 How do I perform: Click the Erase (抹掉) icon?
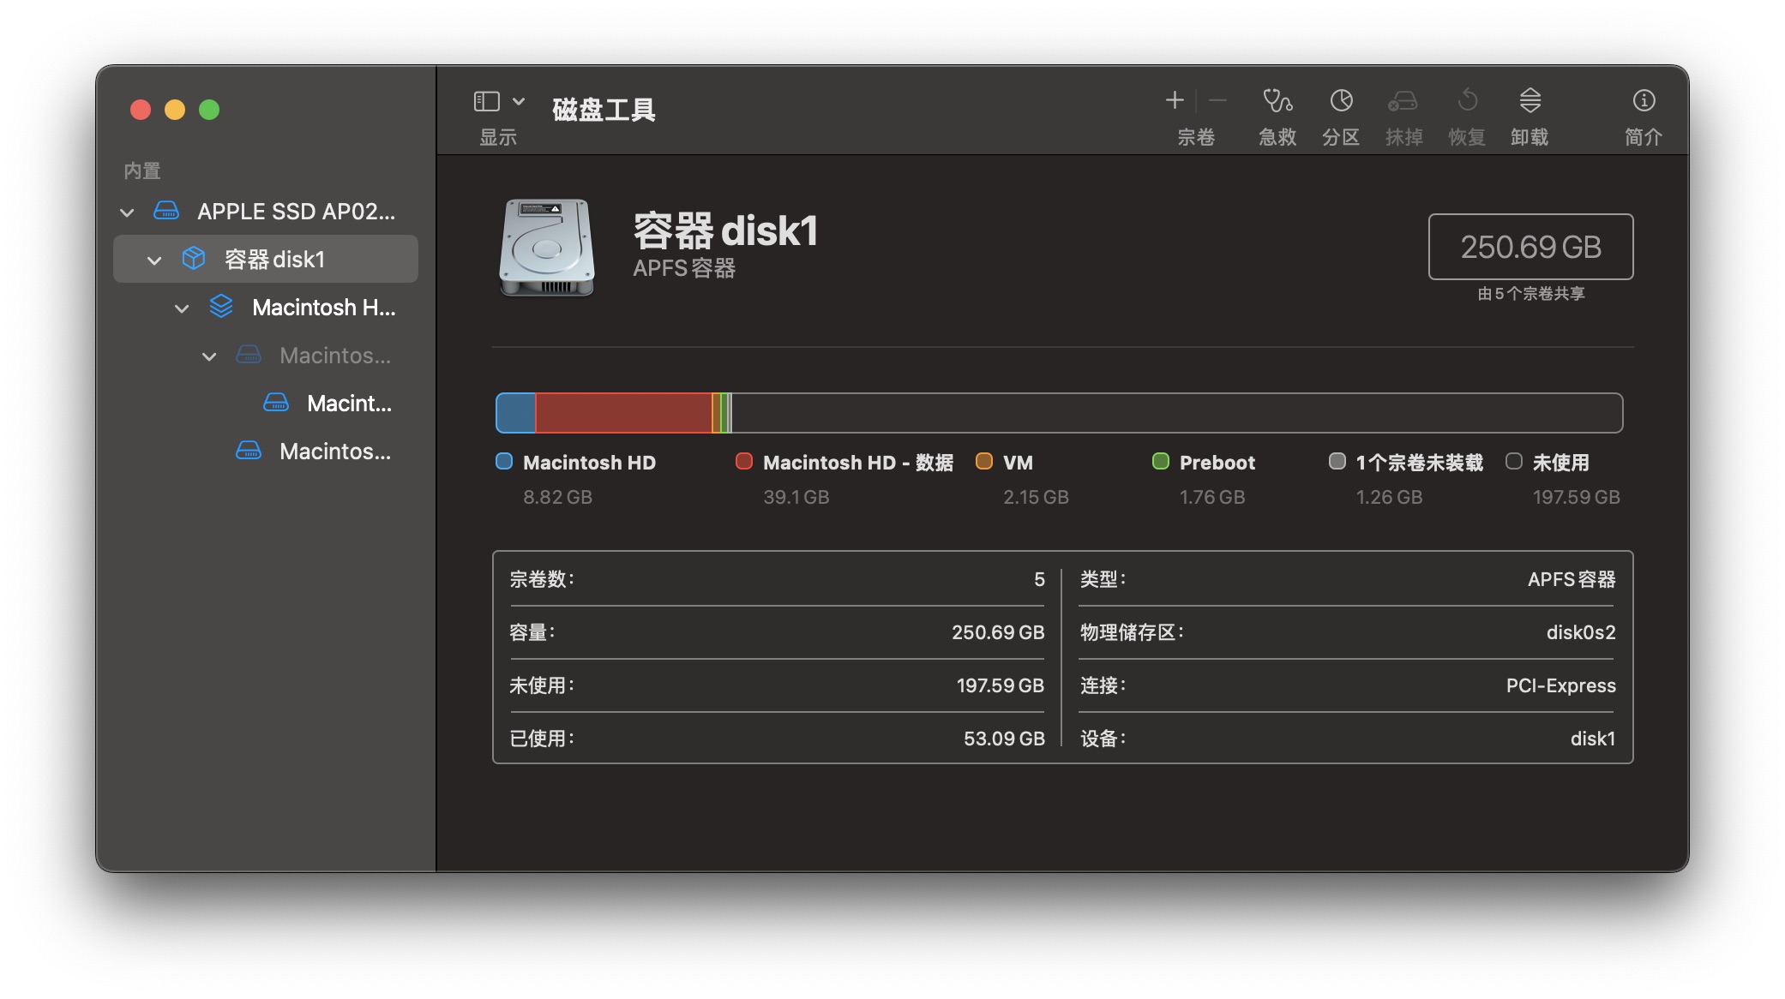[1403, 101]
